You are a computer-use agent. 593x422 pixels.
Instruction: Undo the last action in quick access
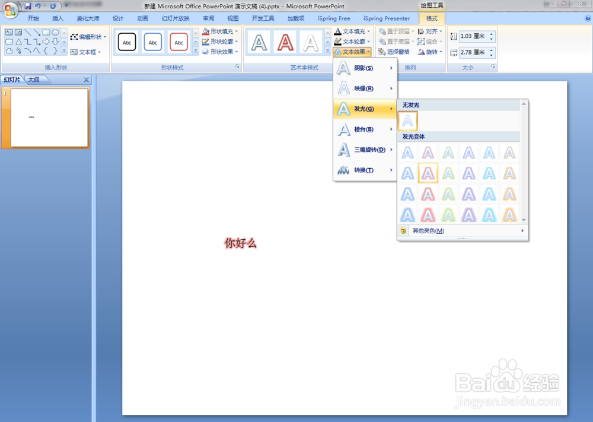[37, 6]
